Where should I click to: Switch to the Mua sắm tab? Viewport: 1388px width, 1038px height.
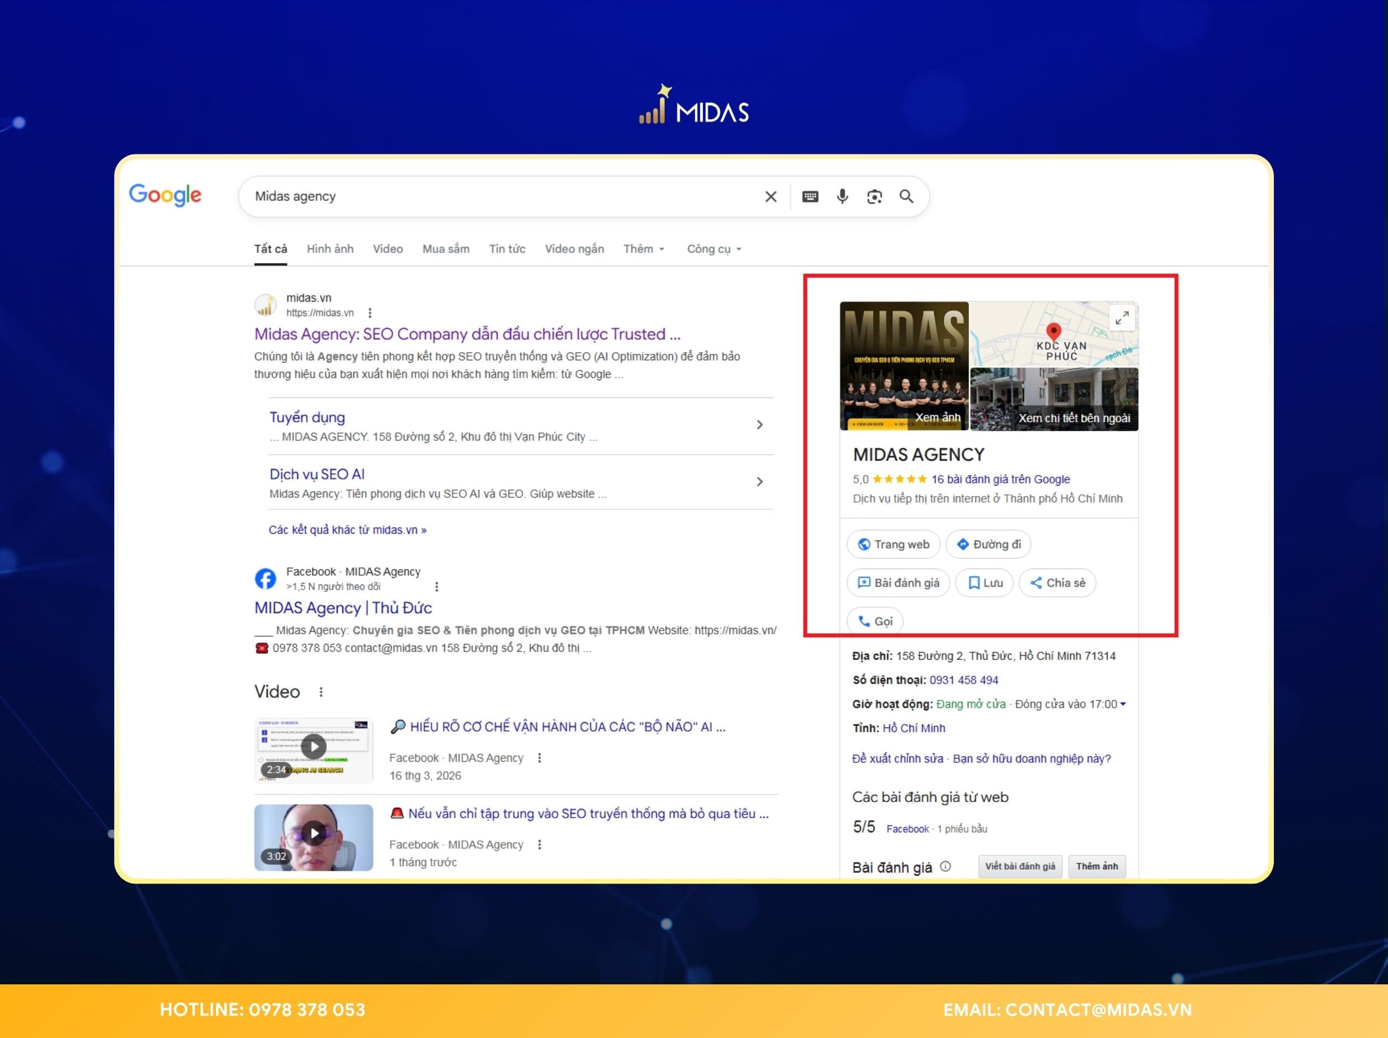point(445,249)
